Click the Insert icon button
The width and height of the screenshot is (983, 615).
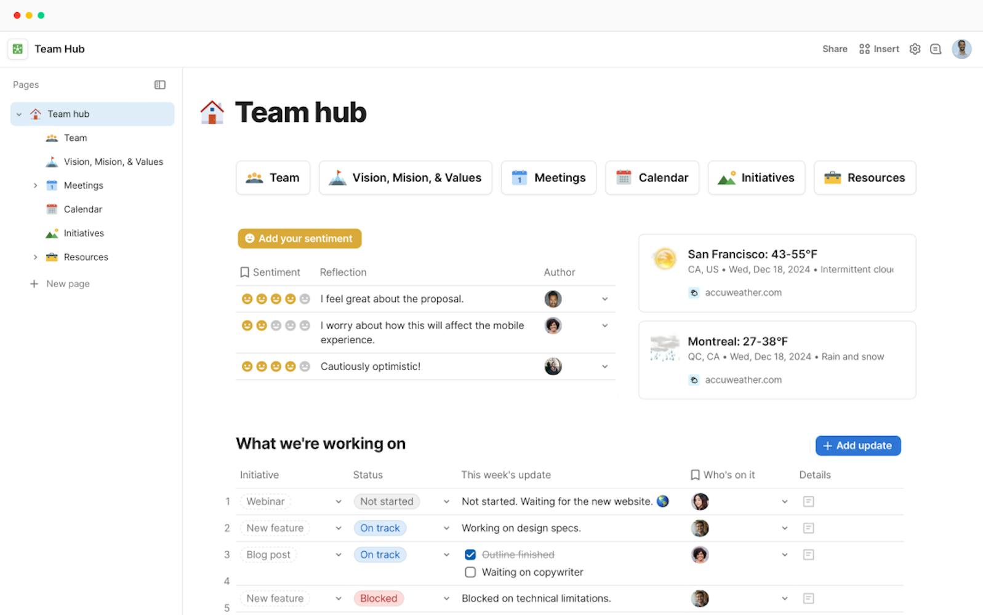[879, 49]
